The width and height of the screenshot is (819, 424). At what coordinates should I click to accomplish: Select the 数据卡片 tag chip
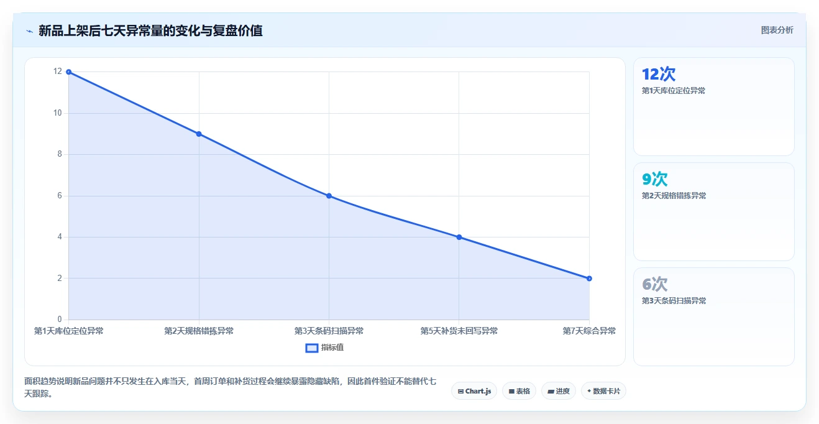coord(603,391)
